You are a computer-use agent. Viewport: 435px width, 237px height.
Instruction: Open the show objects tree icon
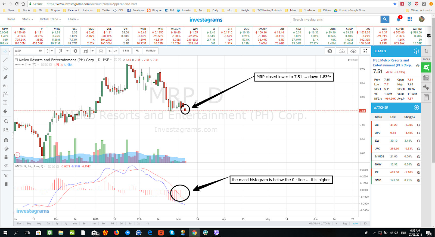point(6,176)
